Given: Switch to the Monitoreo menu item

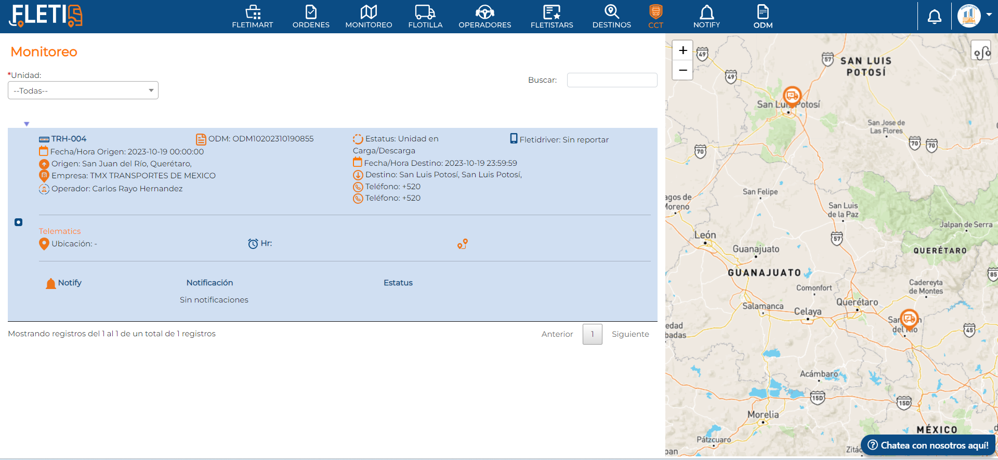Looking at the screenshot, I should [x=369, y=16].
